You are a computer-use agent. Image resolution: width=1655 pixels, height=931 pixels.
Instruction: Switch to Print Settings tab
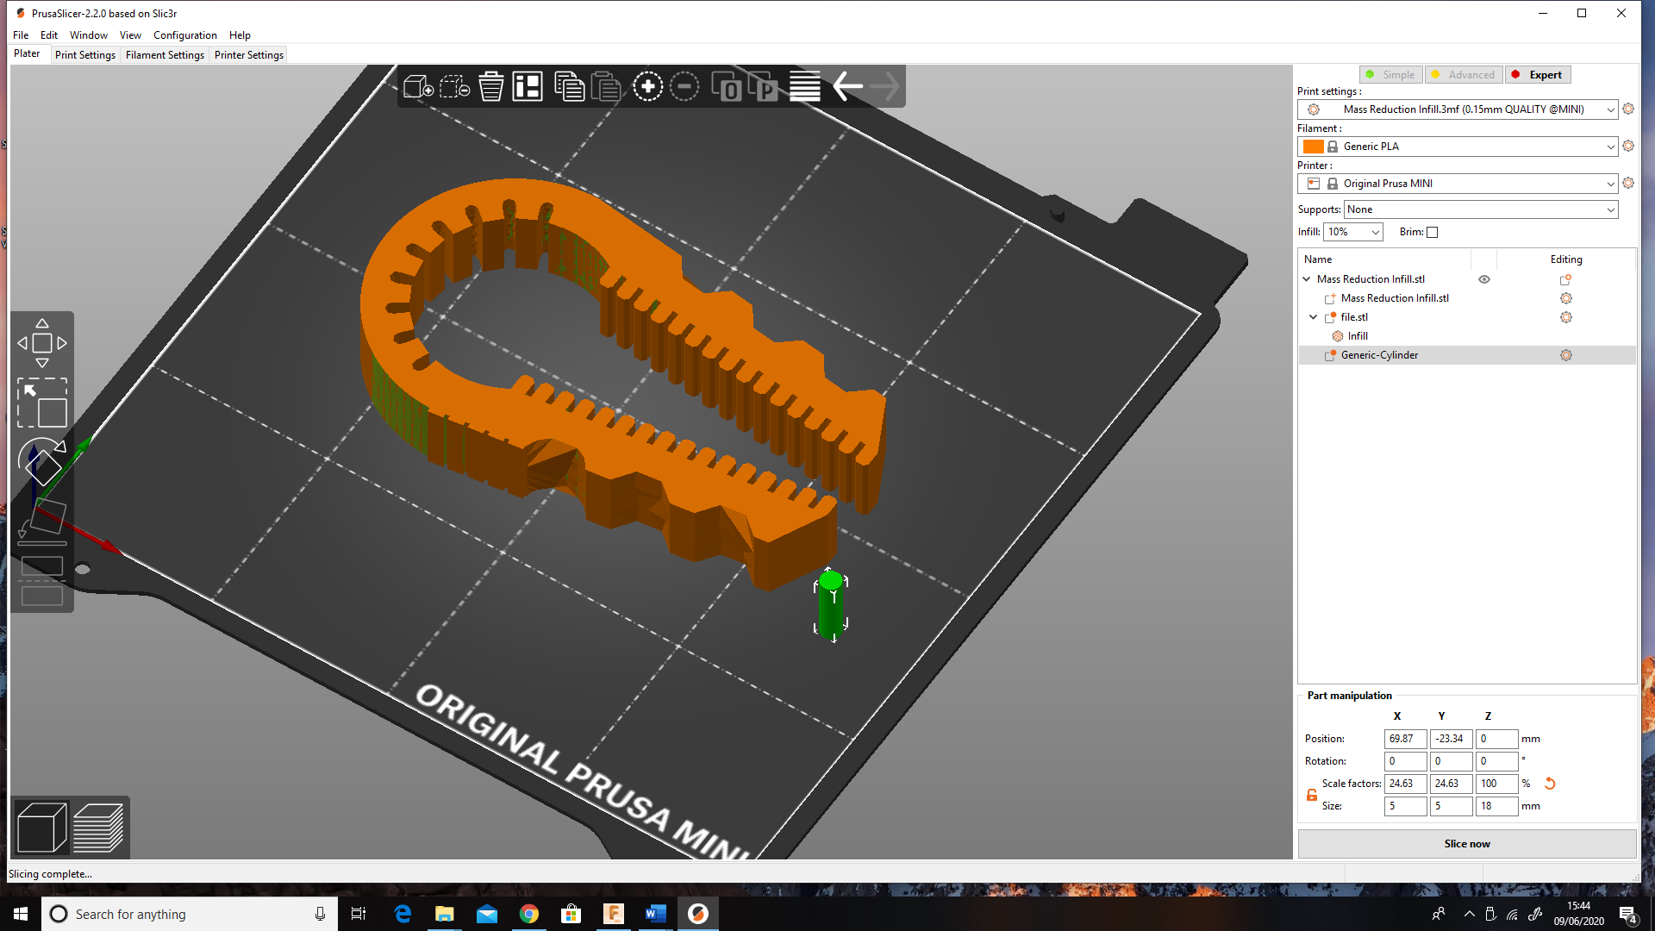85,55
